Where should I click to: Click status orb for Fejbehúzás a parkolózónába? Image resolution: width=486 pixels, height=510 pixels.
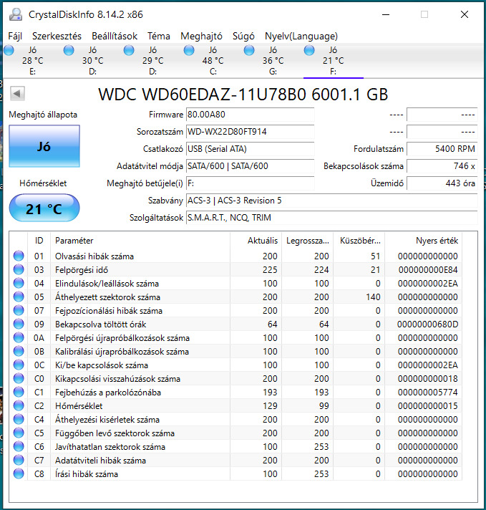19,392
